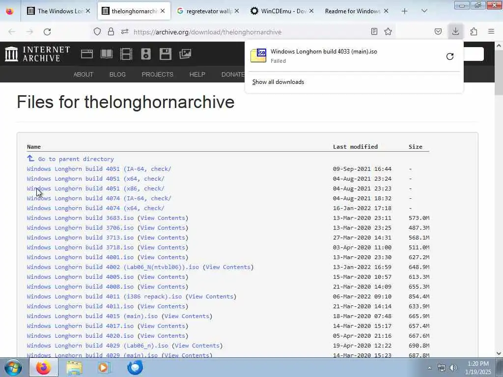The image size is (503, 377).
Task: Download build 4011 (i386 repack).iso
Action: (104, 296)
